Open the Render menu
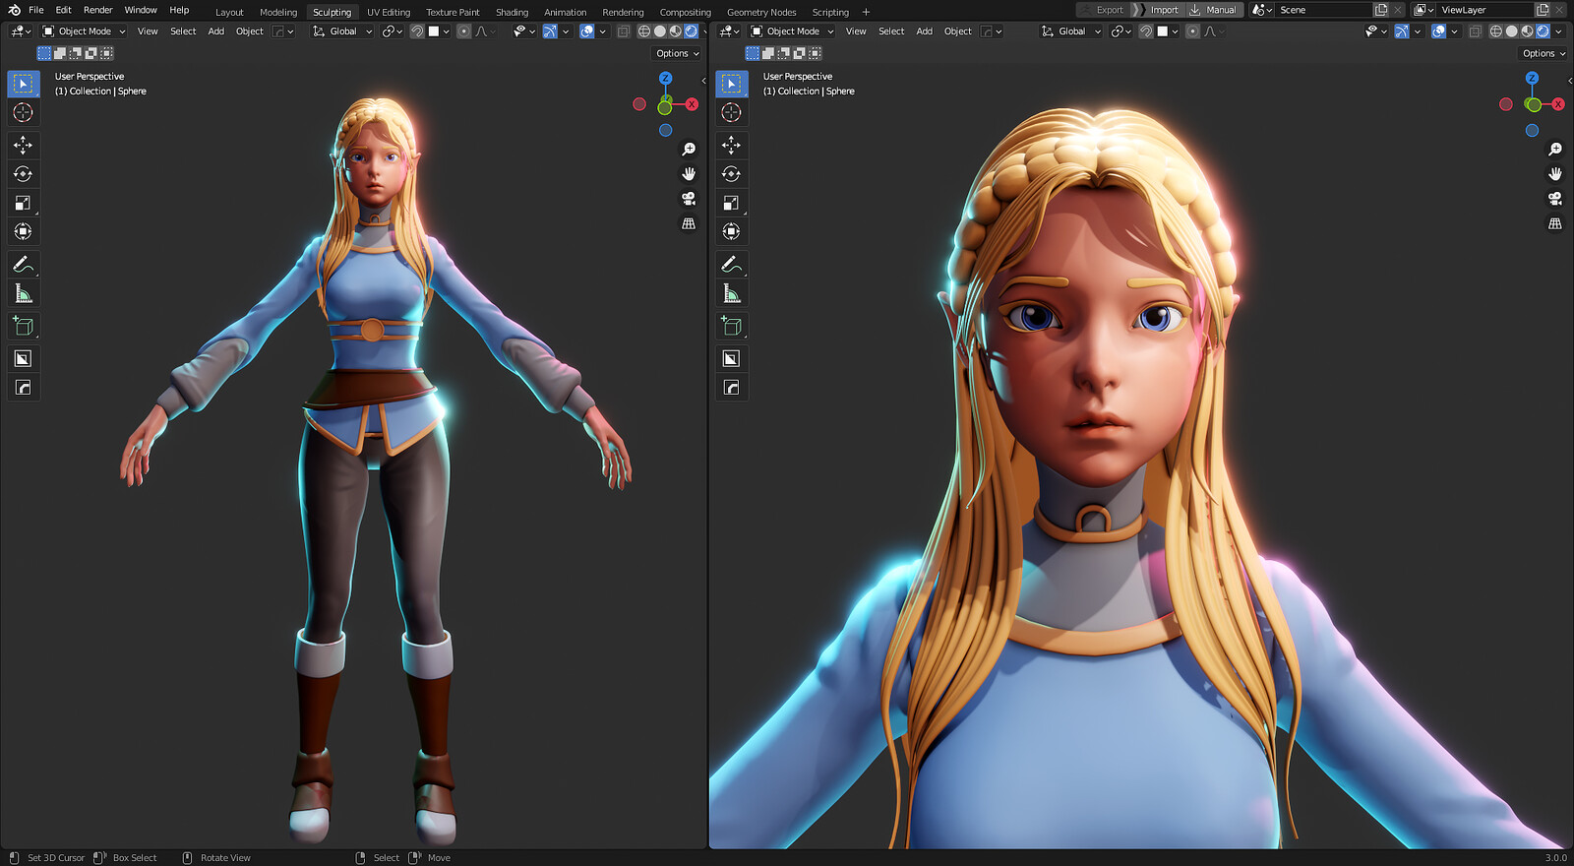Viewport: 1574px width, 866px height. [x=98, y=10]
